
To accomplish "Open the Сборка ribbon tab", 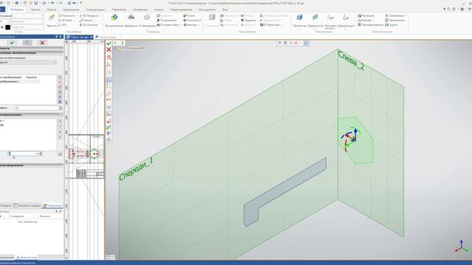I will click(51, 10).
